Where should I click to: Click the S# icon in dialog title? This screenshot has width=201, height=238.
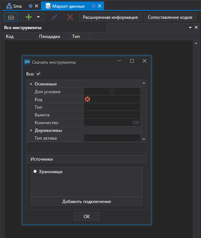[27, 62]
